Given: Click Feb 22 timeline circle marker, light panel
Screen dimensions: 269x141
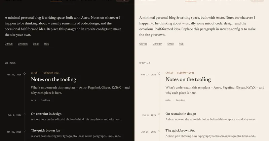Looking at the screenshot, I should click(x=159, y=73).
